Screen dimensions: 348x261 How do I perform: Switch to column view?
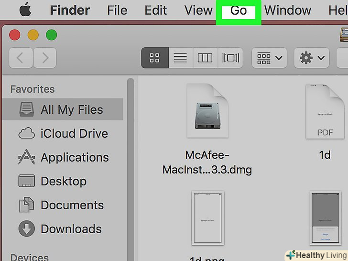(x=205, y=58)
